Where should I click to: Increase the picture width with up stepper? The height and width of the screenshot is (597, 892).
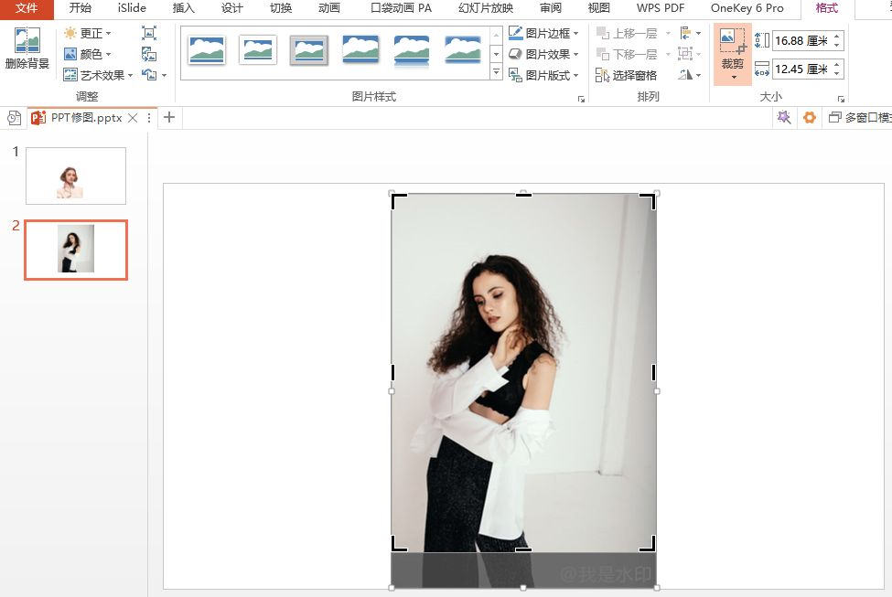click(x=837, y=66)
